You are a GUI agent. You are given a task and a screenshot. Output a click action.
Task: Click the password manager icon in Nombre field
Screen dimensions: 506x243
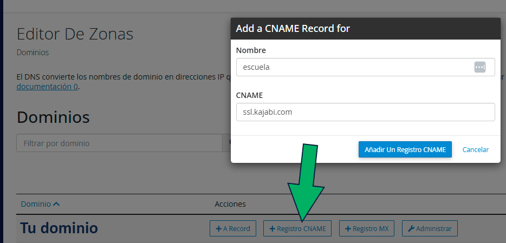[x=479, y=67]
